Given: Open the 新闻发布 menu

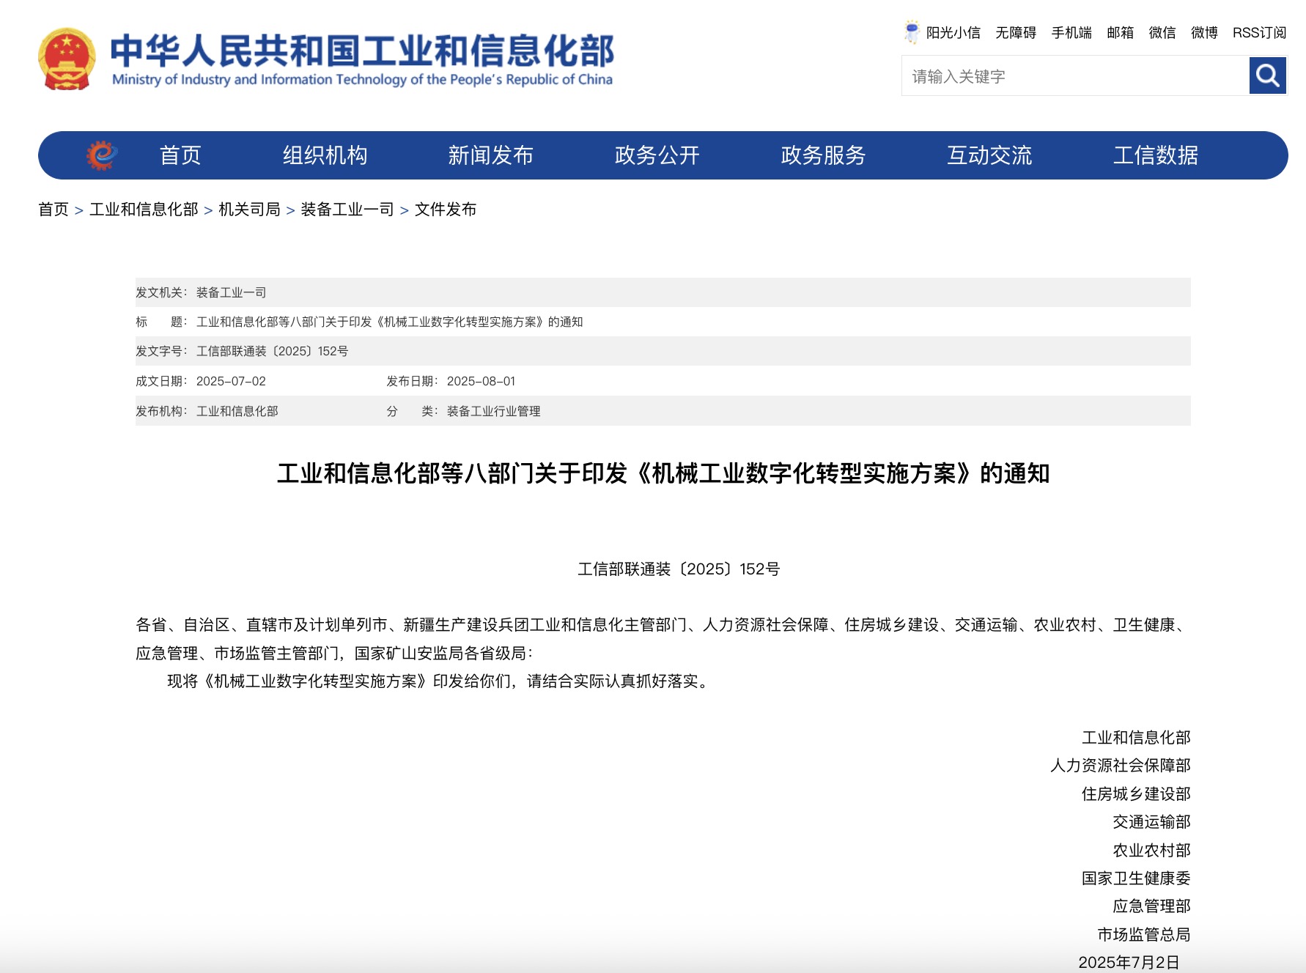Looking at the screenshot, I should [491, 155].
